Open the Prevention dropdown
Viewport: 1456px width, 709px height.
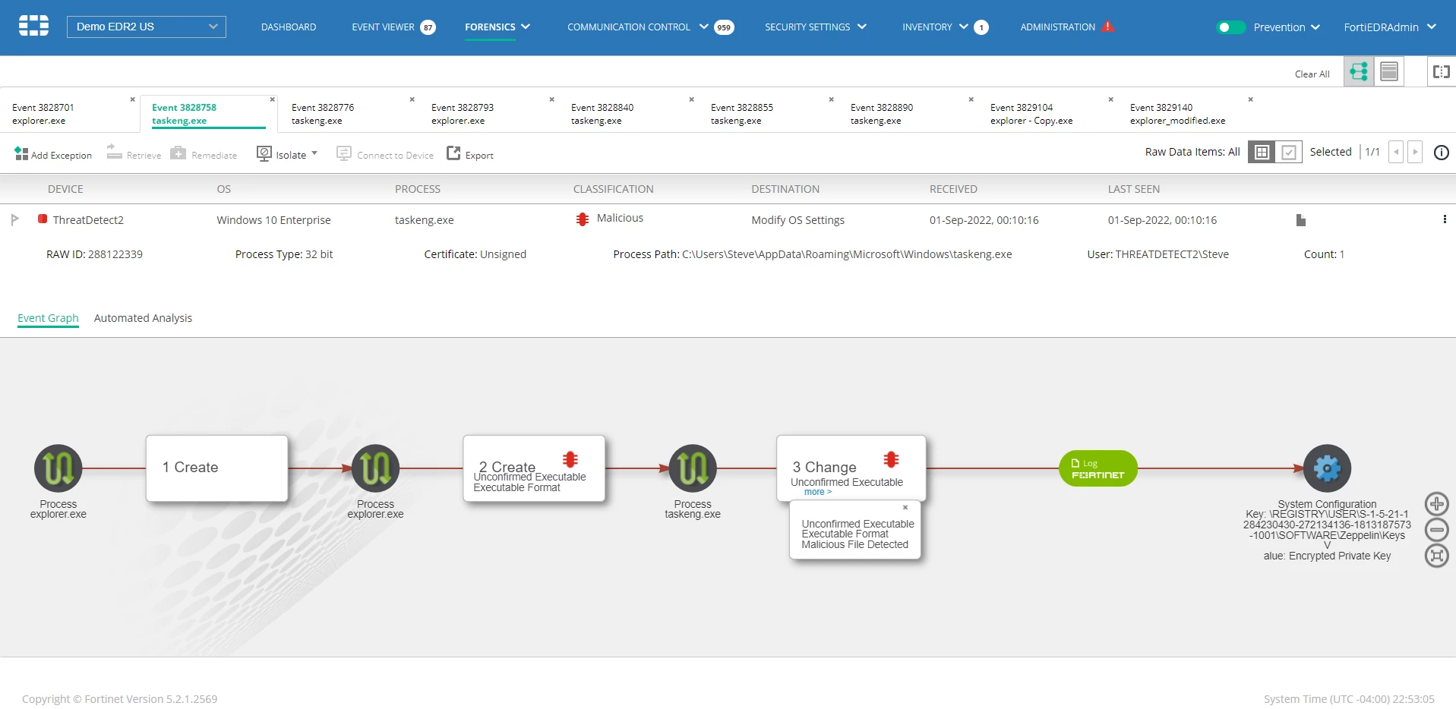click(x=1287, y=27)
